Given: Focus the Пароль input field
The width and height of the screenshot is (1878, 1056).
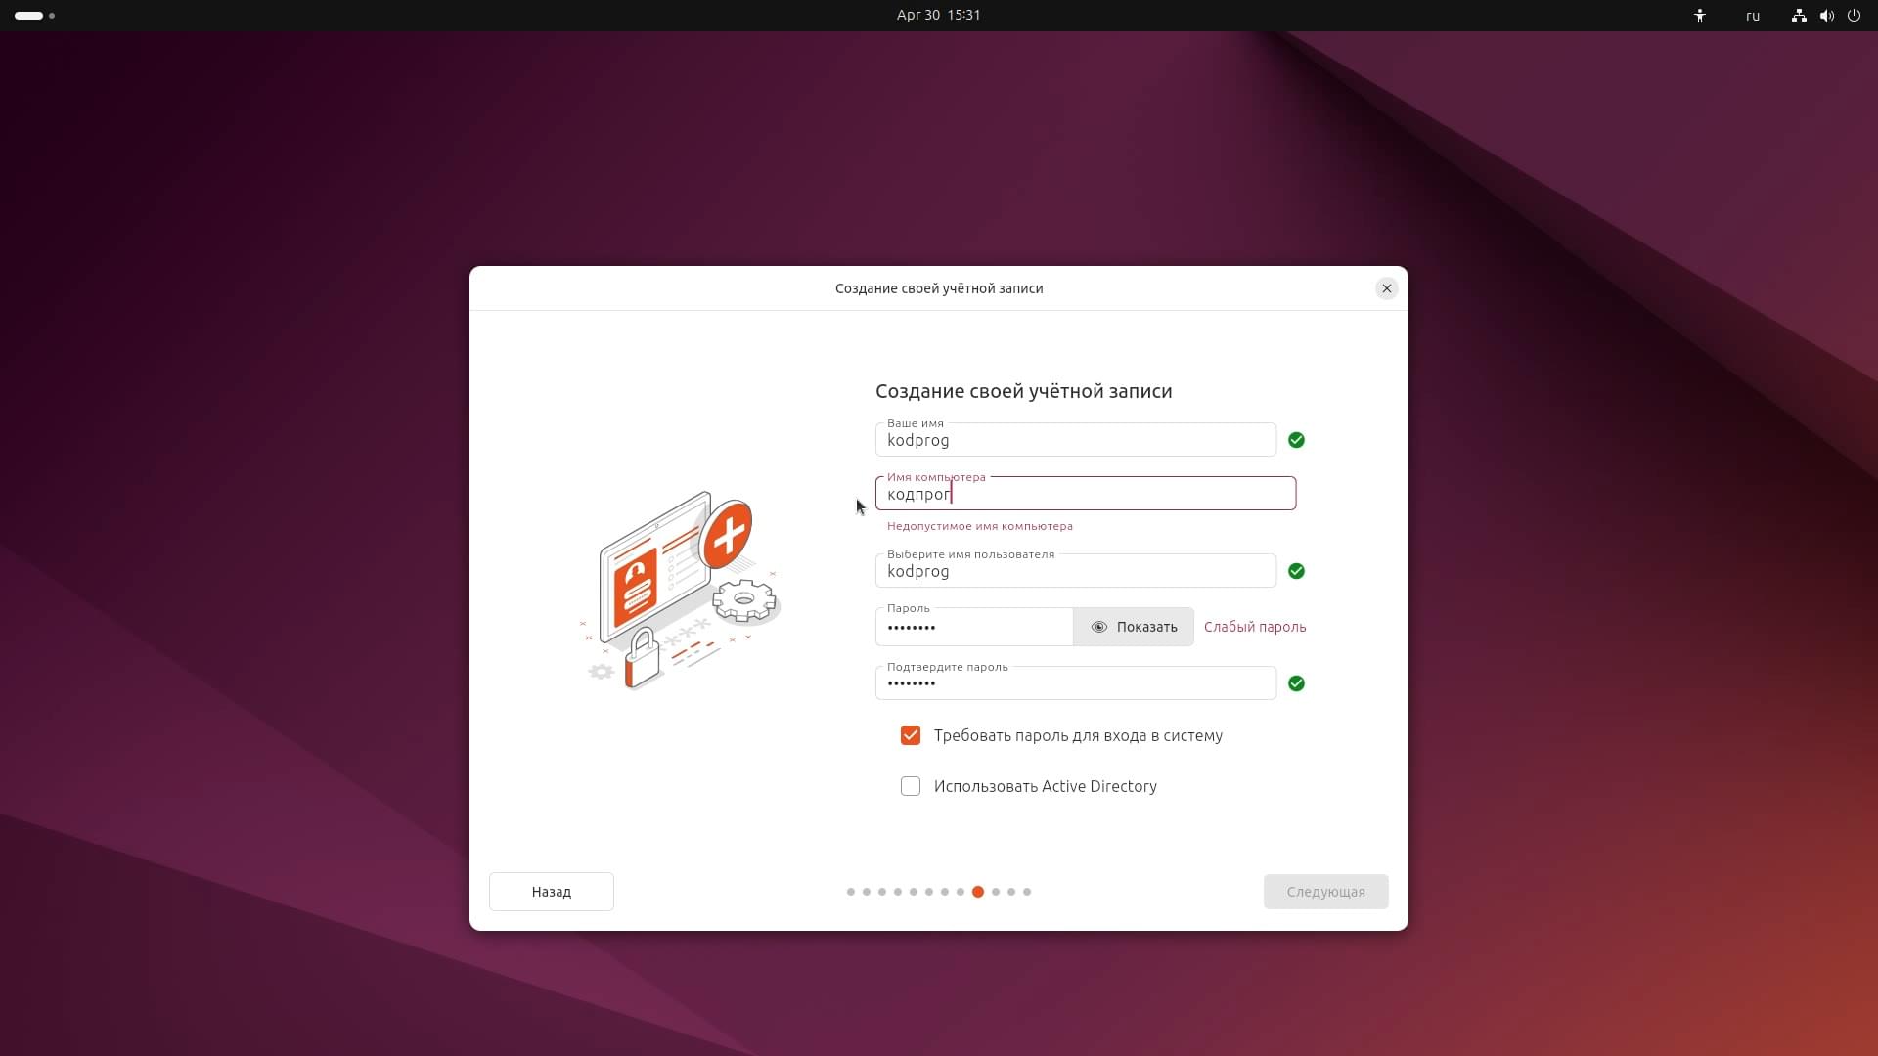Looking at the screenshot, I should click(x=974, y=627).
